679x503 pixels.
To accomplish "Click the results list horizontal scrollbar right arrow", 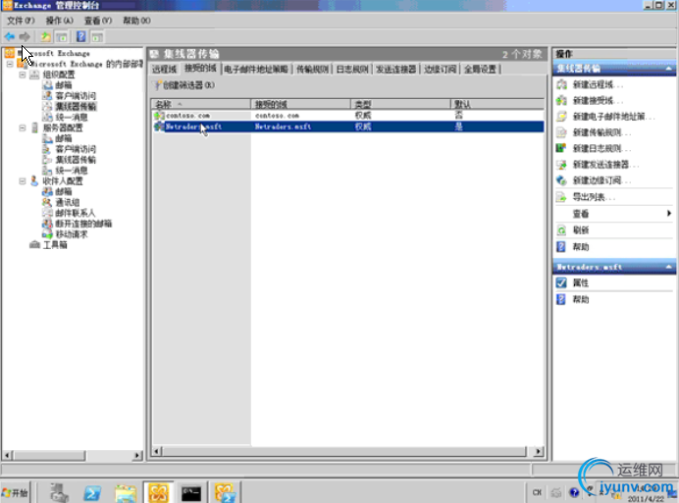I will [x=539, y=451].
